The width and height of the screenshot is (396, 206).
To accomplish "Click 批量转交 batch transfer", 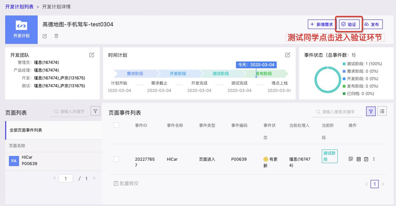I will [x=126, y=183].
